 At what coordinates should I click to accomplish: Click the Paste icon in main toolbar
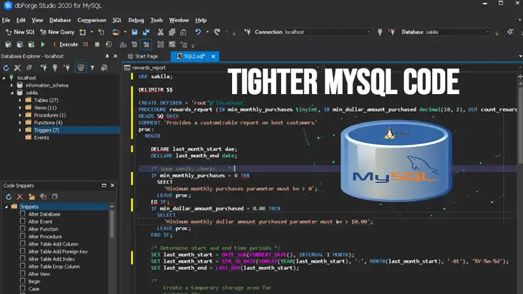click(x=183, y=32)
